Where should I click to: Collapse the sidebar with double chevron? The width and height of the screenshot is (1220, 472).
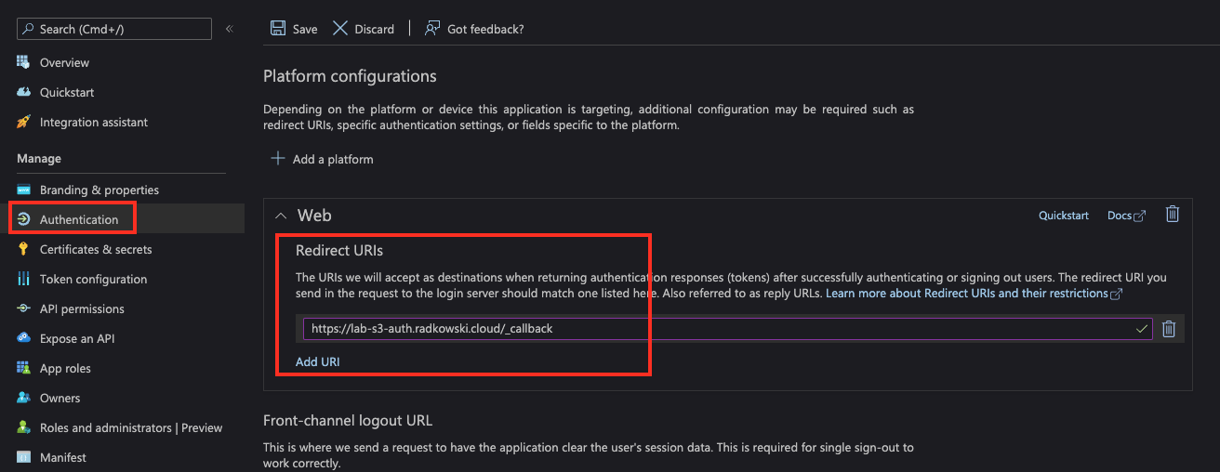pyautogui.click(x=230, y=29)
